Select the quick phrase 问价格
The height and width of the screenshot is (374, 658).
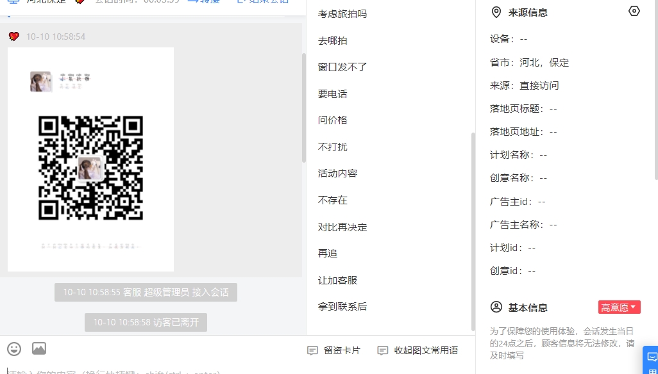pyautogui.click(x=333, y=120)
